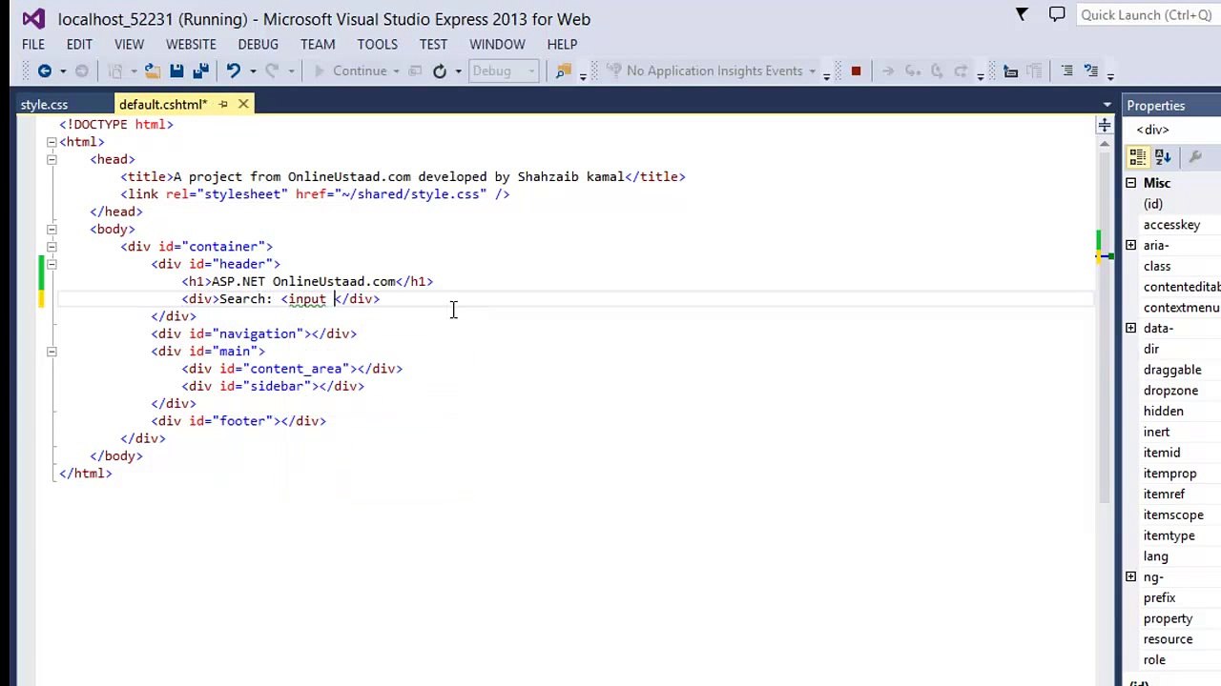Viewport: 1221px width, 686px height.
Task: Click the Continue debugging button
Action: coord(349,71)
